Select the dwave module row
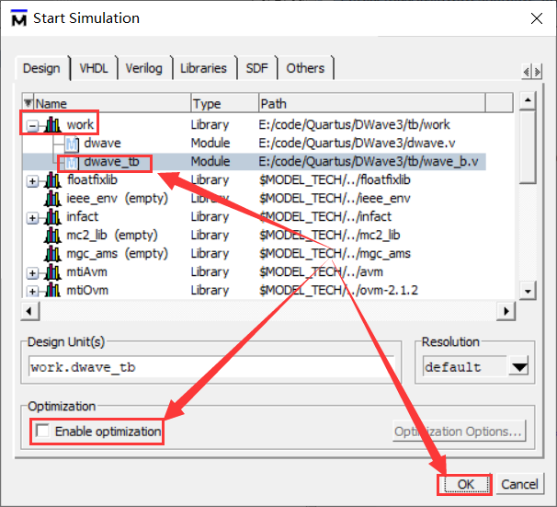 pos(254,144)
